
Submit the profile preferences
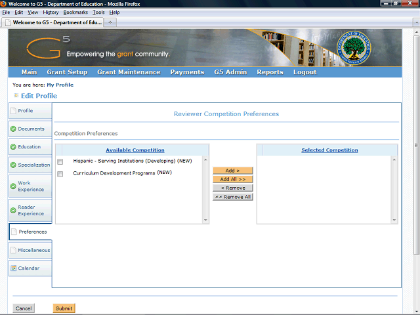click(64, 308)
